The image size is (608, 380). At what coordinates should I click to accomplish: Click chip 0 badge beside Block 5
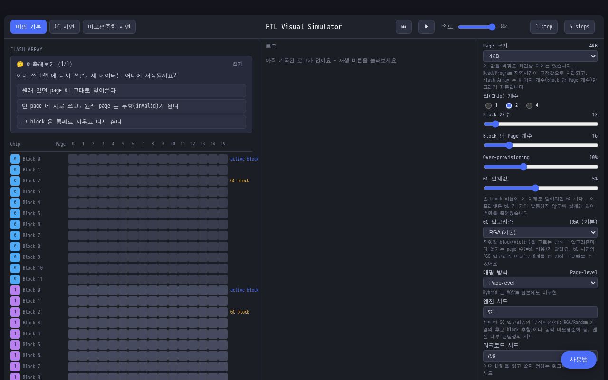pos(15,213)
